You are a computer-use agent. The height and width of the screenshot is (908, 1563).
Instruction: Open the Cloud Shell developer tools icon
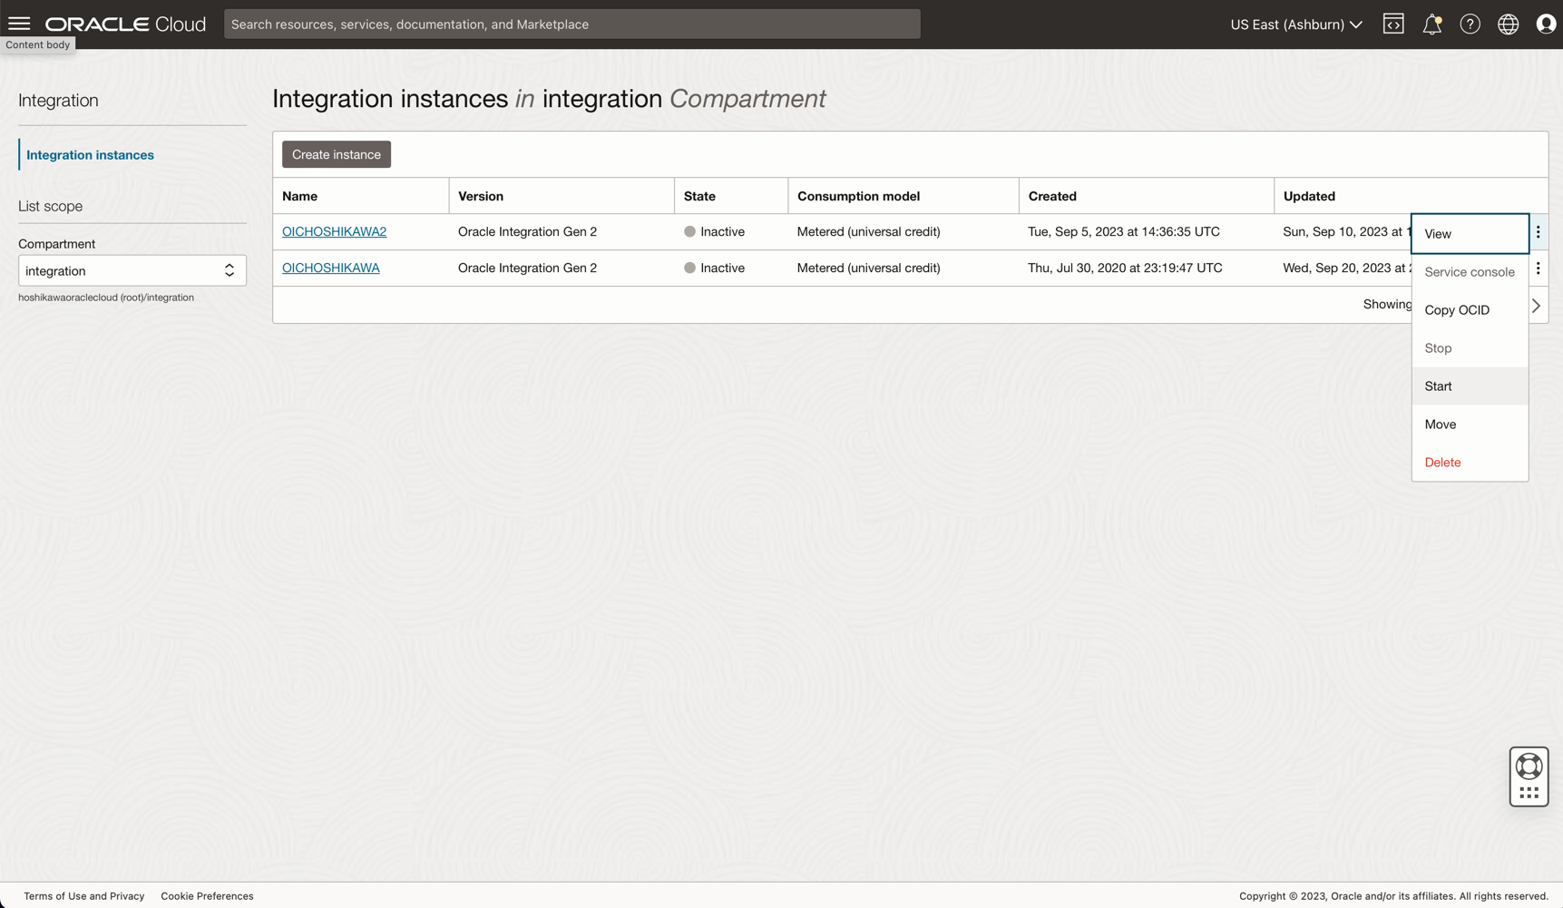(x=1393, y=24)
